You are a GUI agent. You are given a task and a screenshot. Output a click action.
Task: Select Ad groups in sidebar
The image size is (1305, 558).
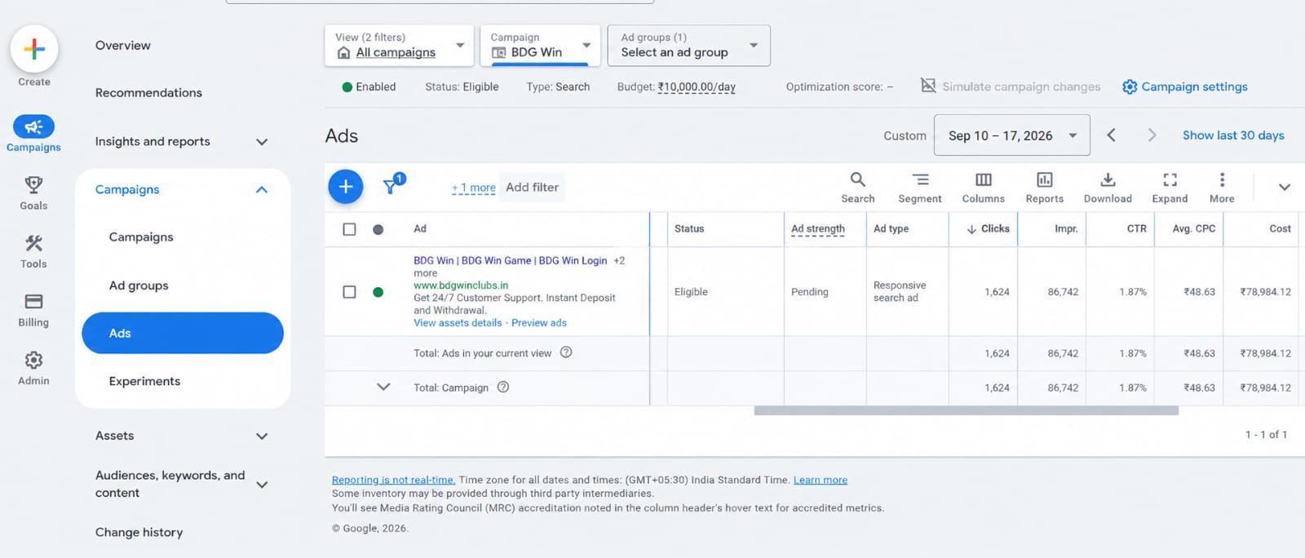coord(139,286)
